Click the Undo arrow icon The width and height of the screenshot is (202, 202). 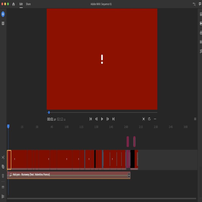click(x=194, y=4)
